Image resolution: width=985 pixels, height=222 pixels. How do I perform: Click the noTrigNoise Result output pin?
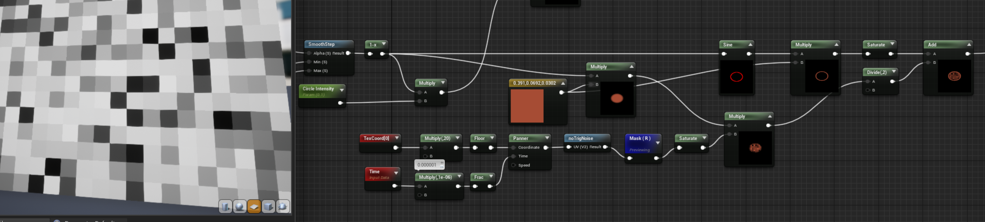point(605,147)
